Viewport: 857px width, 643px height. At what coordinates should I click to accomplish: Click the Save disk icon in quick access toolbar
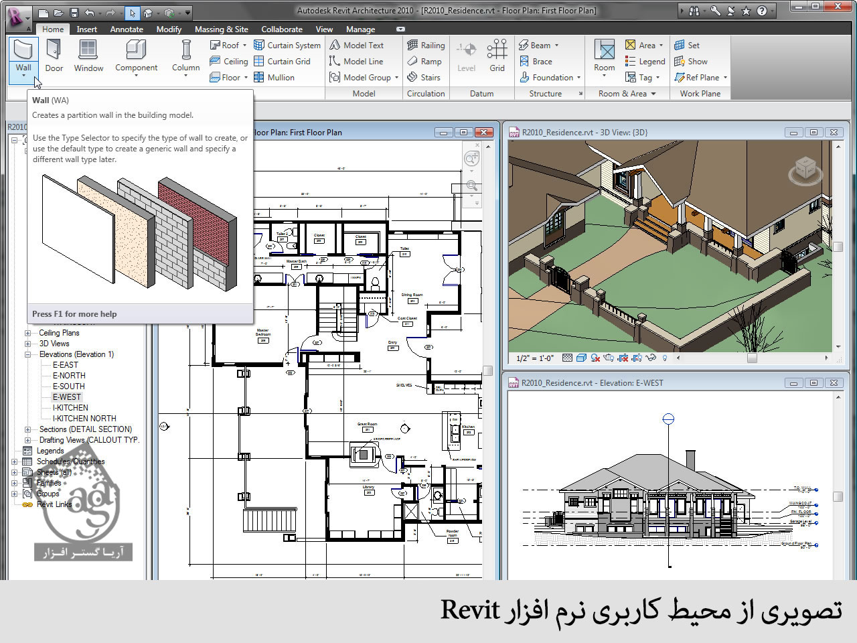(74, 12)
